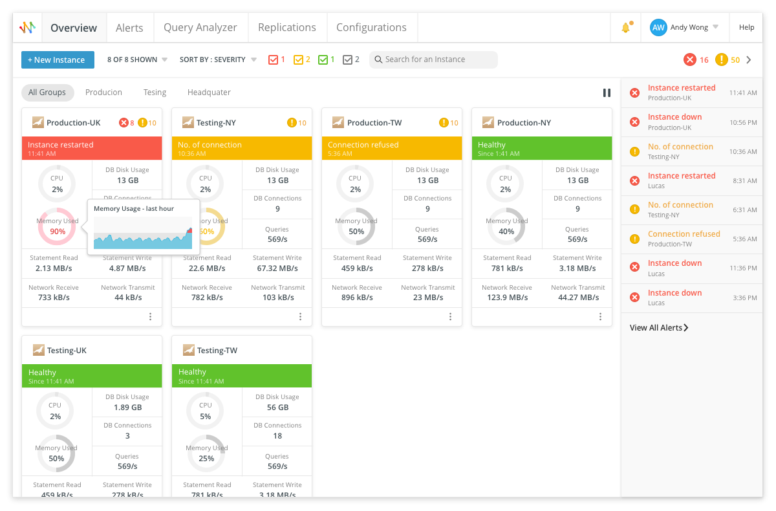Toggle the red severity filter checkbox
This screenshot has width=776, height=511.
click(273, 60)
